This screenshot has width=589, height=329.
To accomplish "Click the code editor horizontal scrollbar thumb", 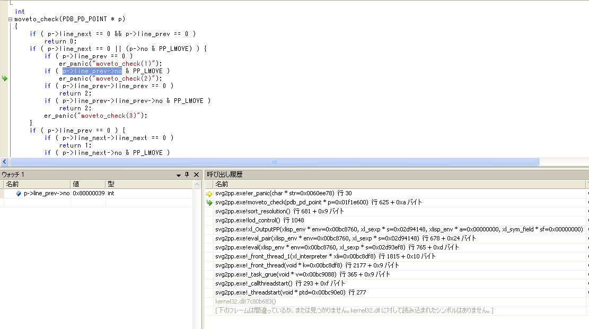I will click(274, 161).
